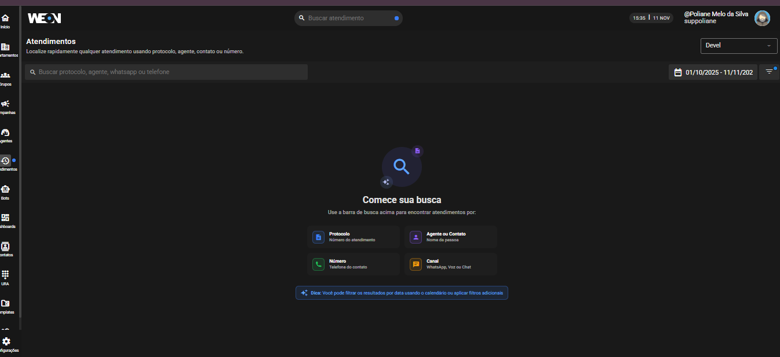Open the date range picker calendar
Viewport: 780px width, 357px height.
[713, 72]
